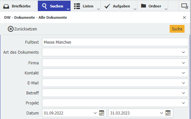Viewport: 191px width, 119px height.
Task: Expand the Ordner tab dropdown arrow
Action: click(166, 9)
